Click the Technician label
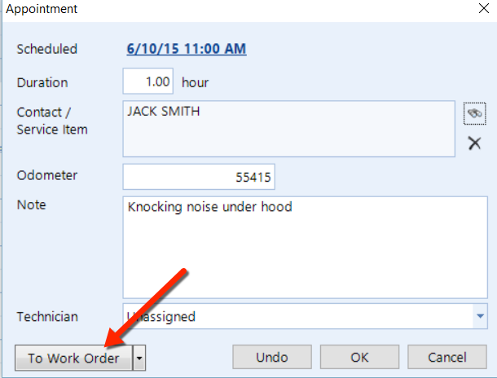The width and height of the screenshot is (497, 378). 48,316
